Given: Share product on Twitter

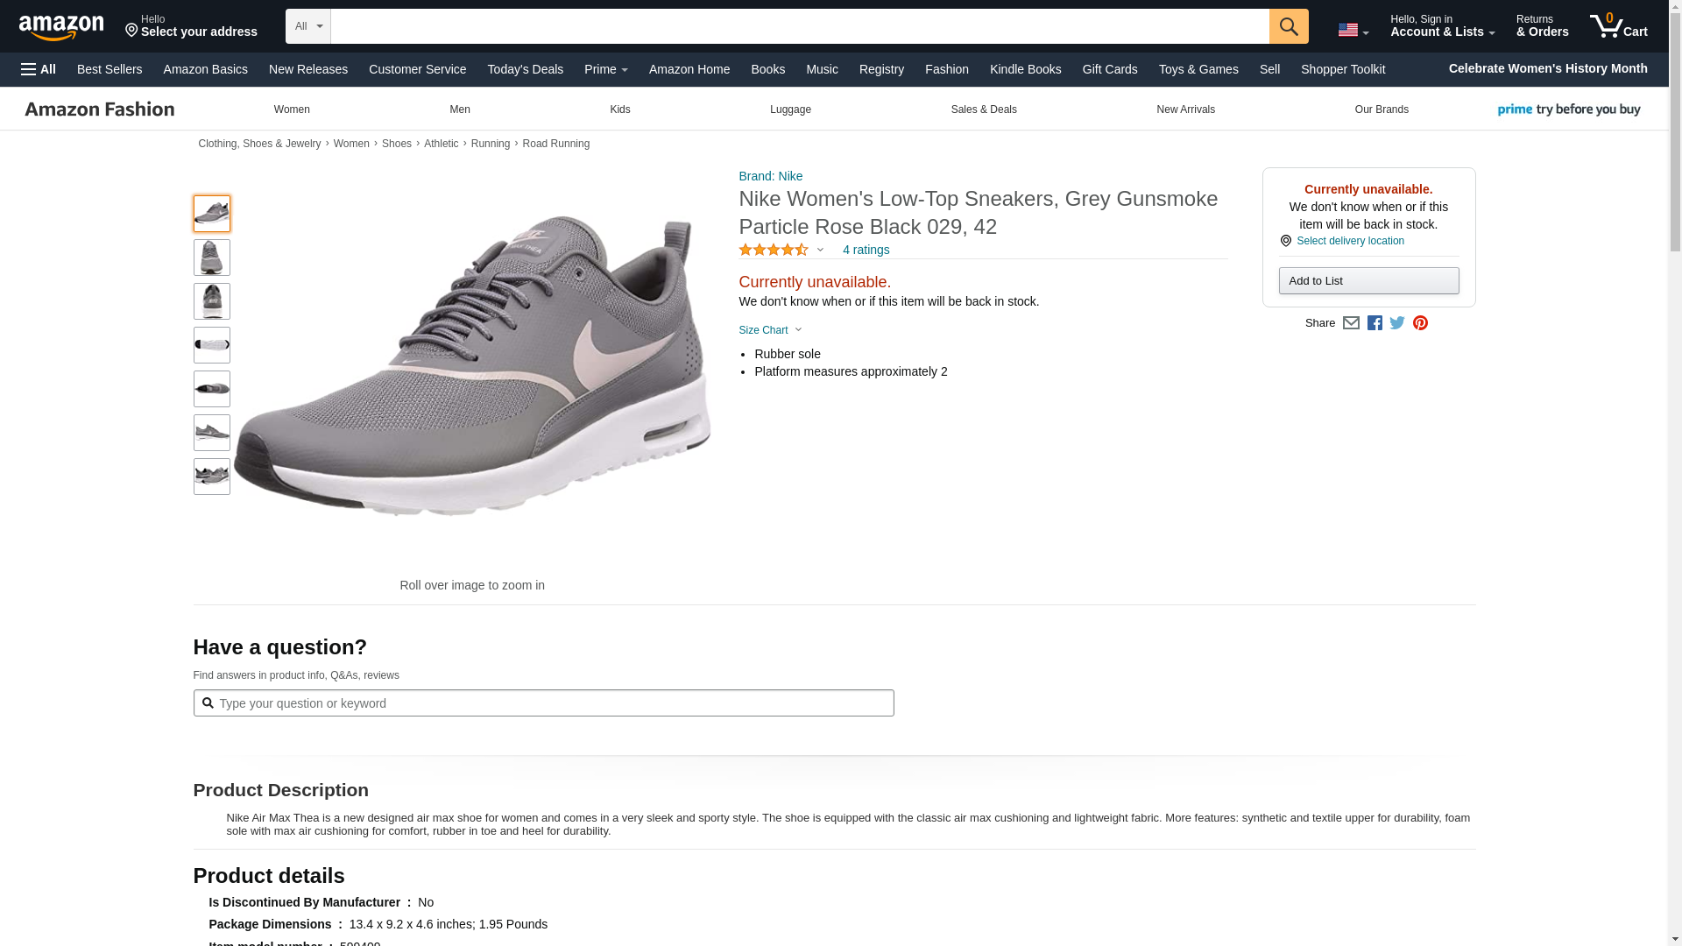Looking at the screenshot, I should pos(1397,323).
